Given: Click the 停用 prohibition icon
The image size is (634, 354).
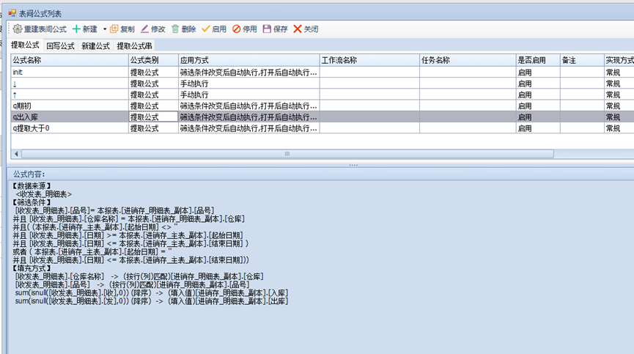Looking at the screenshot, I should [237, 29].
